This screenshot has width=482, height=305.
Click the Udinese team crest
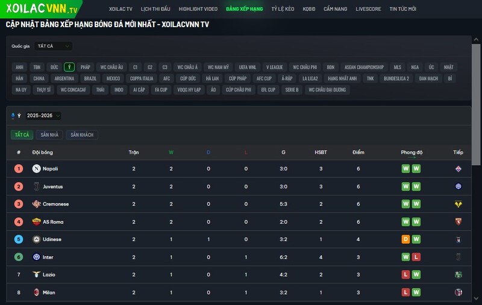[37, 239]
